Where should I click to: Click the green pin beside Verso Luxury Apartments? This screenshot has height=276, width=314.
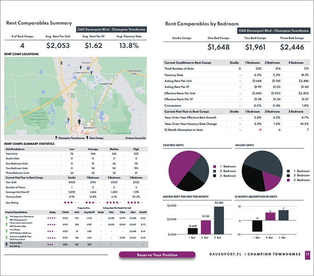pyautogui.click(x=6, y=224)
